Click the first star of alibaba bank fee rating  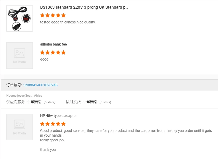[42, 52]
